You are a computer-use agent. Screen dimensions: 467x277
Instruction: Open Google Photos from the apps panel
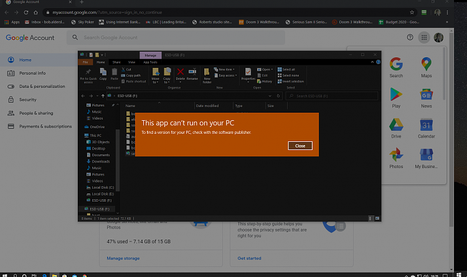[396, 158]
